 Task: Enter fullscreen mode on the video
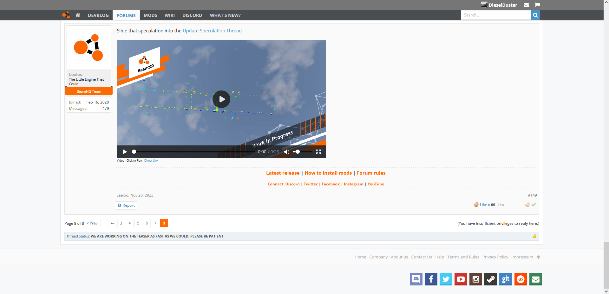tap(318, 152)
